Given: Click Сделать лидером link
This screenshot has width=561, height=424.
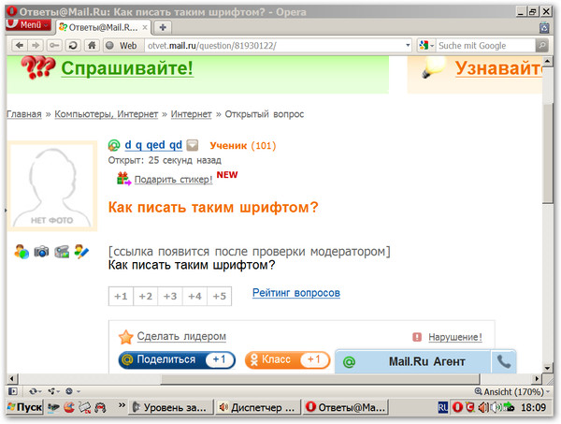Looking at the screenshot, I should pyautogui.click(x=181, y=336).
